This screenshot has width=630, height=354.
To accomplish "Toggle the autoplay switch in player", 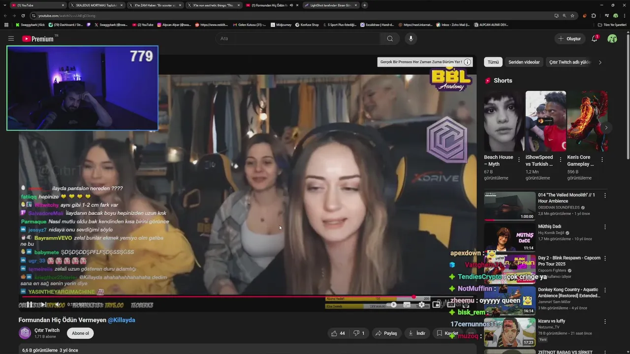I will click(x=392, y=305).
